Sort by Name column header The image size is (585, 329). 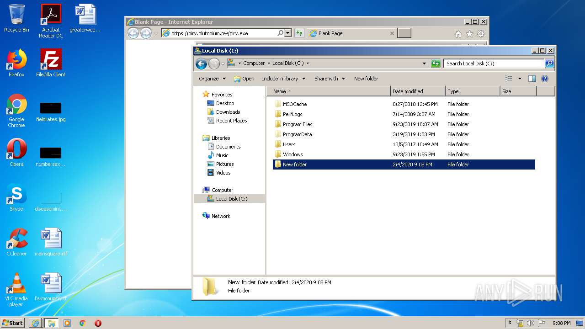[x=328, y=91]
